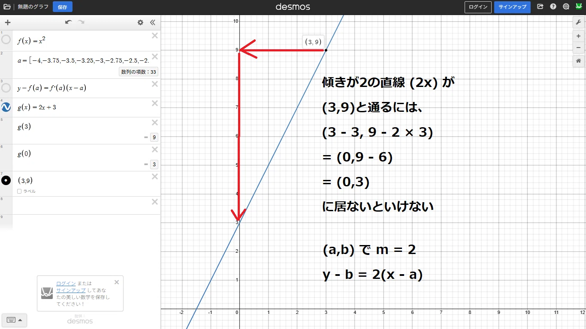Zoom out on the graph
This screenshot has width=586, height=329.
point(578,48)
